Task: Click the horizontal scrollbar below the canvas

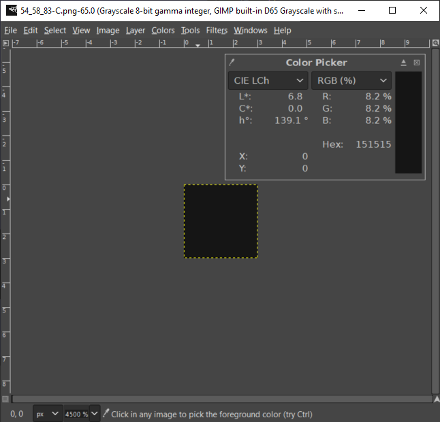Action: [x=221, y=399]
